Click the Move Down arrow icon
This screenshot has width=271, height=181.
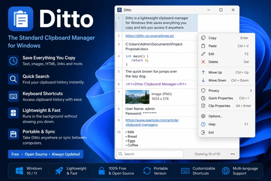[x=203, y=80]
